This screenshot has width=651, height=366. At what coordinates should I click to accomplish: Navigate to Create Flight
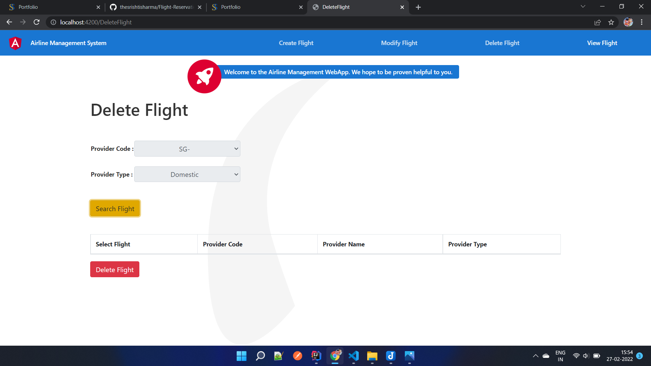coord(296,43)
